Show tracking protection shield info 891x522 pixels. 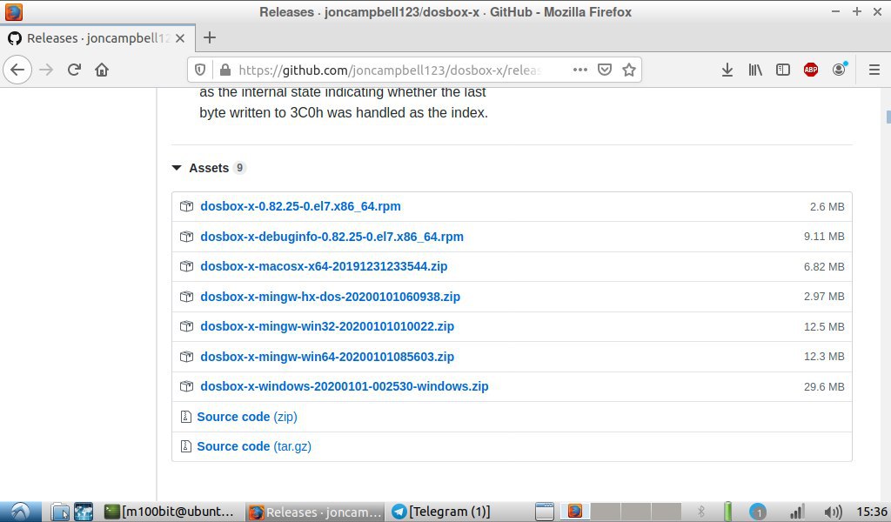click(x=200, y=70)
